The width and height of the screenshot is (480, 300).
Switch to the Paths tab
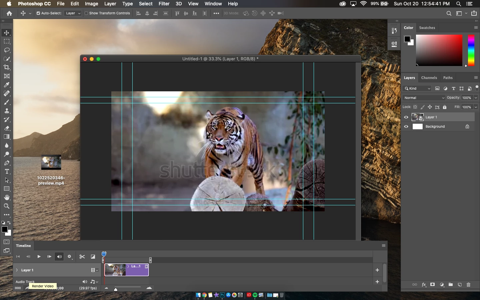tap(448, 78)
